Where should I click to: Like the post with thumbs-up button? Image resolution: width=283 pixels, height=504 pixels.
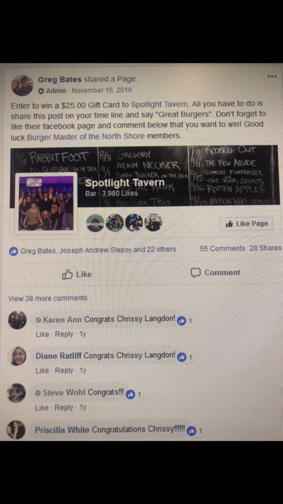(x=77, y=274)
